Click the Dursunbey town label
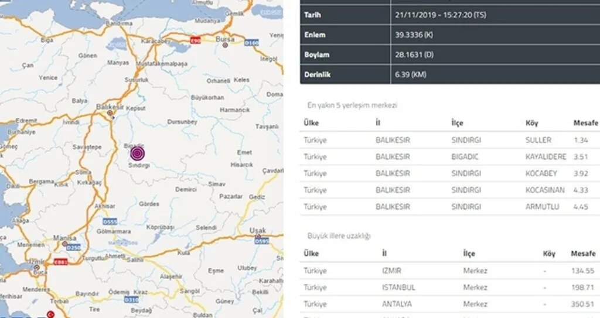This screenshot has width=600, height=318. click(x=182, y=122)
